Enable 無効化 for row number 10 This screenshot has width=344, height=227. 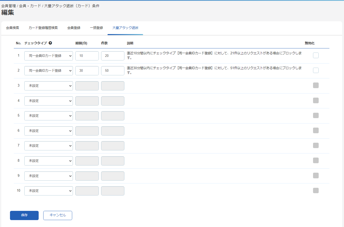pyautogui.click(x=316, y=190)
